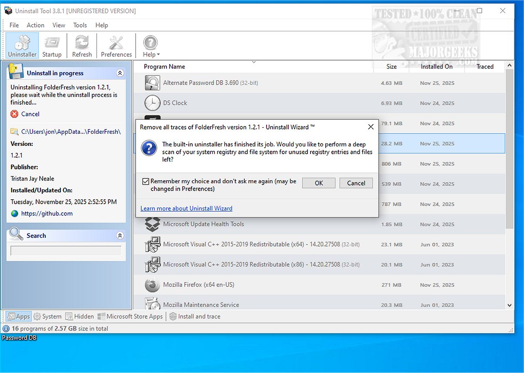524x373 pixels.
Task: Collapse the Search panel
Action: pos(120,235)
